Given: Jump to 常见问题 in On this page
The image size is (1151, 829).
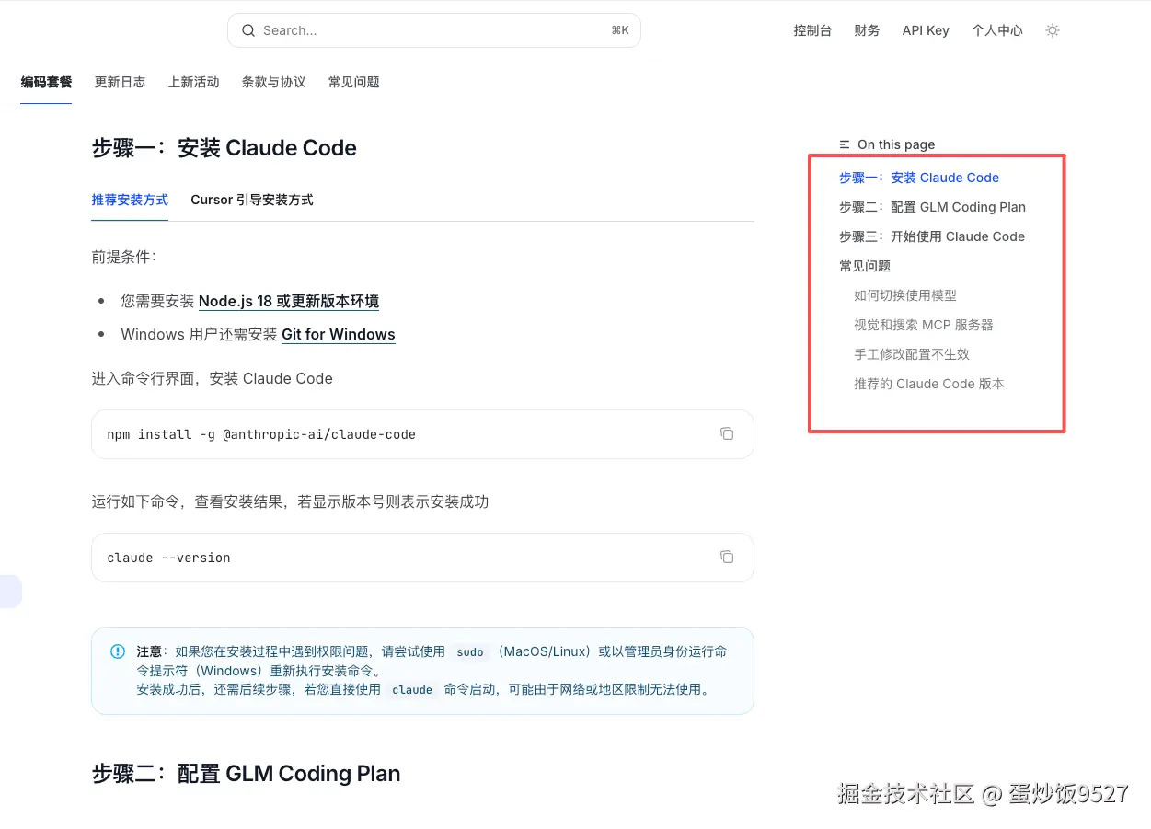Looking at the screenshot, I should point(865,266).
